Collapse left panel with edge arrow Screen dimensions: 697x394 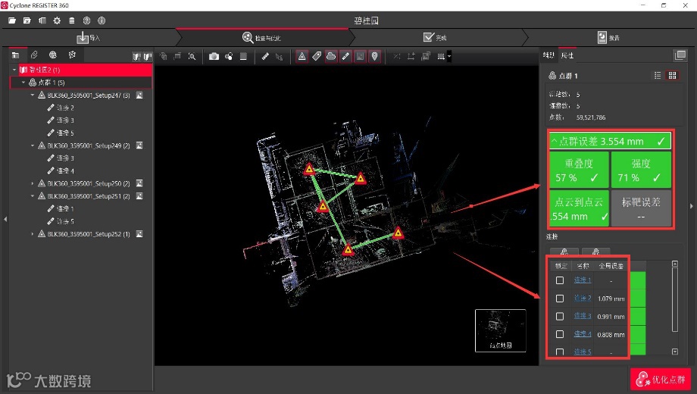point(5,219)
